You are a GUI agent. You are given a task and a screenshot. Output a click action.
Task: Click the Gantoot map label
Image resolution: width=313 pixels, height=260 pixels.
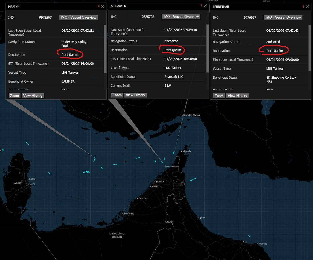[x=143, y=198]
